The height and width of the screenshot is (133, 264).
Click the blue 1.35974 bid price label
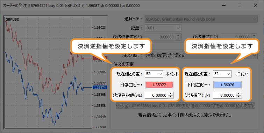click(x=100, y=87)
